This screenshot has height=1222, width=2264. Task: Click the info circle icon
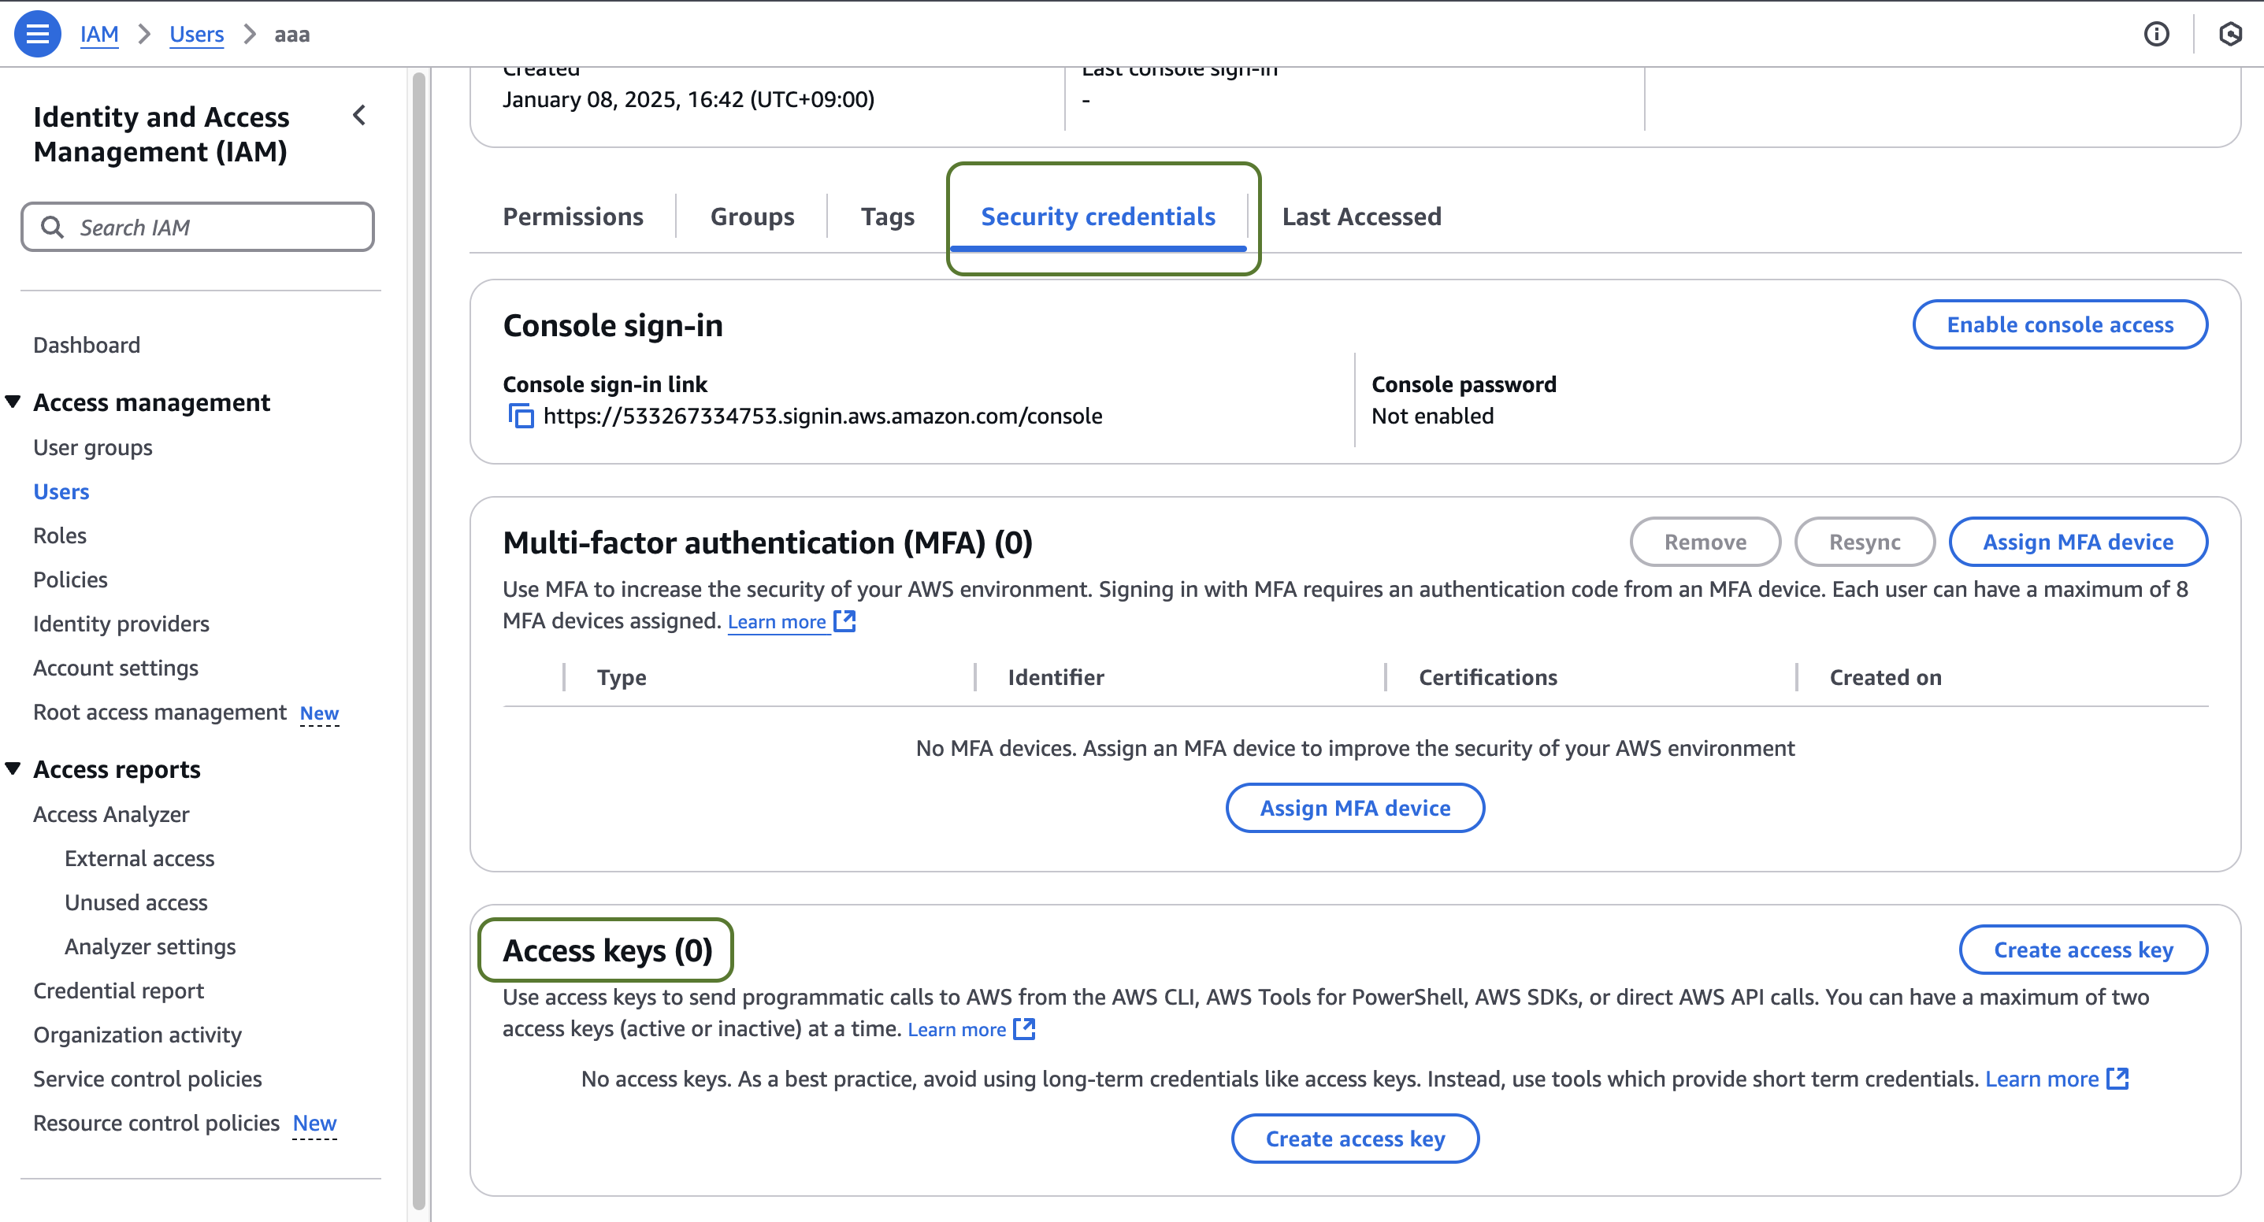tap(2156, 35)
